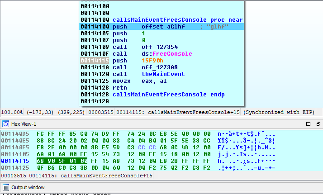
Task: Click highlighted bytes '68 90 5F 01 00'
Action: (62, 161)
